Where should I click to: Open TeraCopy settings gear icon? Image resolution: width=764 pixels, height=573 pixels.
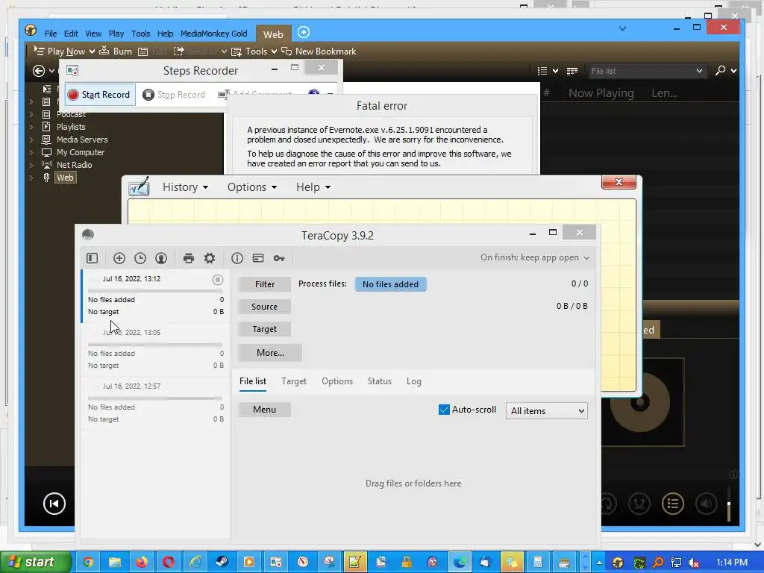point(210,258)
